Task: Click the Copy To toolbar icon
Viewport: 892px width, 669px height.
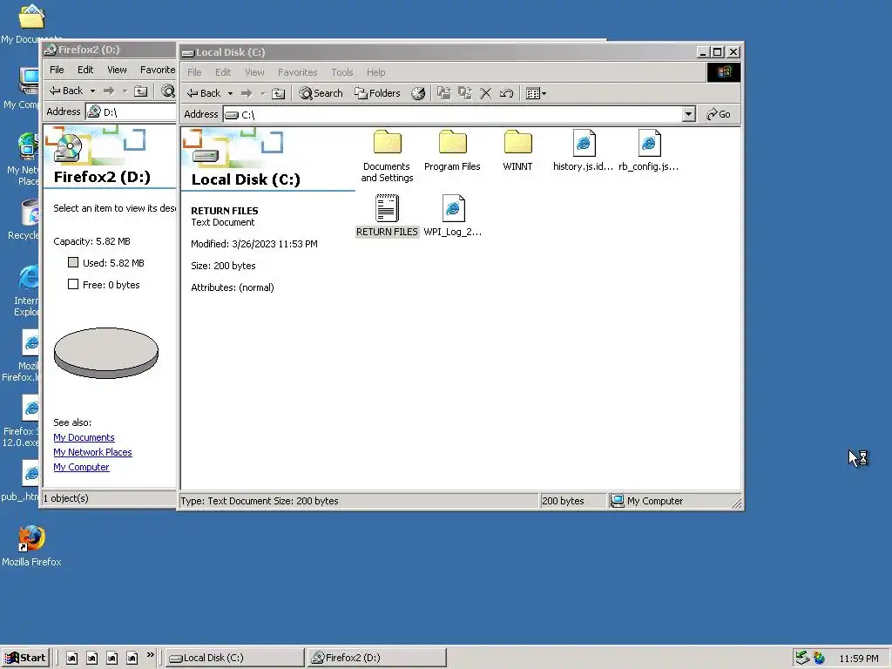Action: [x=465, y=93]
